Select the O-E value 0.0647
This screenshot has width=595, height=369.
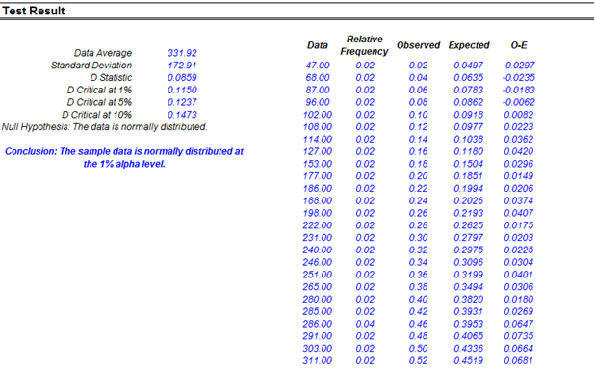(519, 324)
